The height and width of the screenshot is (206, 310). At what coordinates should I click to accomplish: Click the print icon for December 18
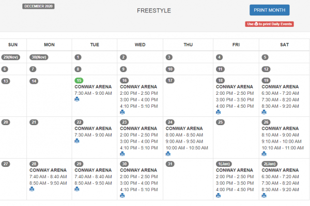click(x=219, y=112)
